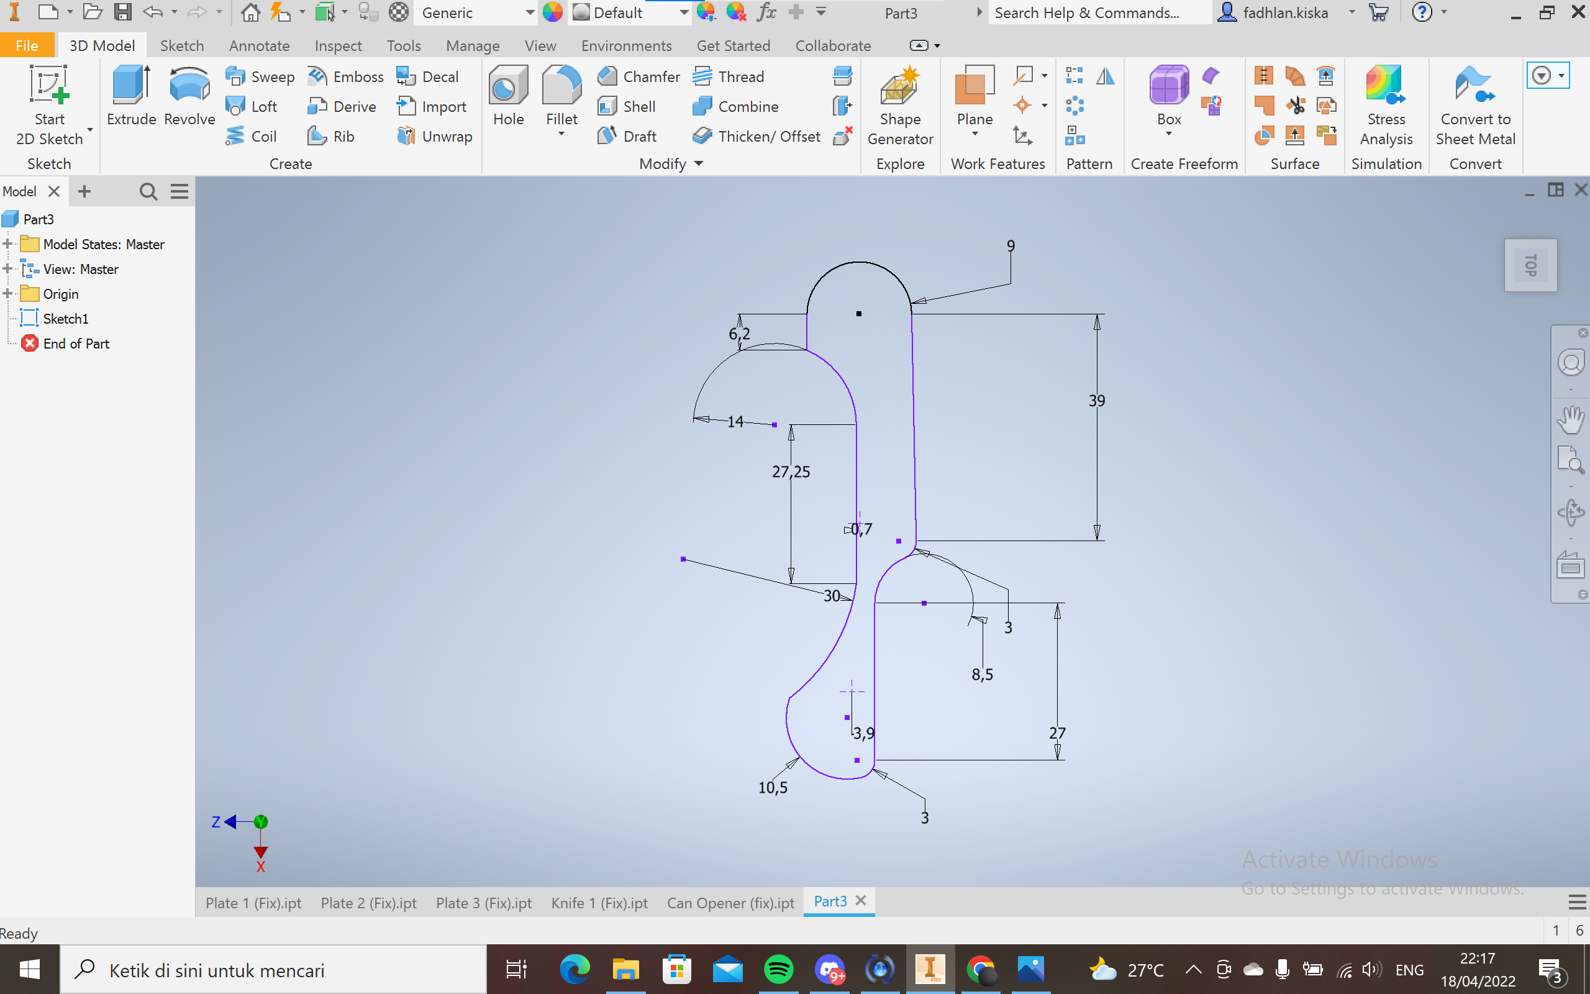Select the Unwrap tool
Viewport: 1590px width, 994px height.
click(434, 136)
